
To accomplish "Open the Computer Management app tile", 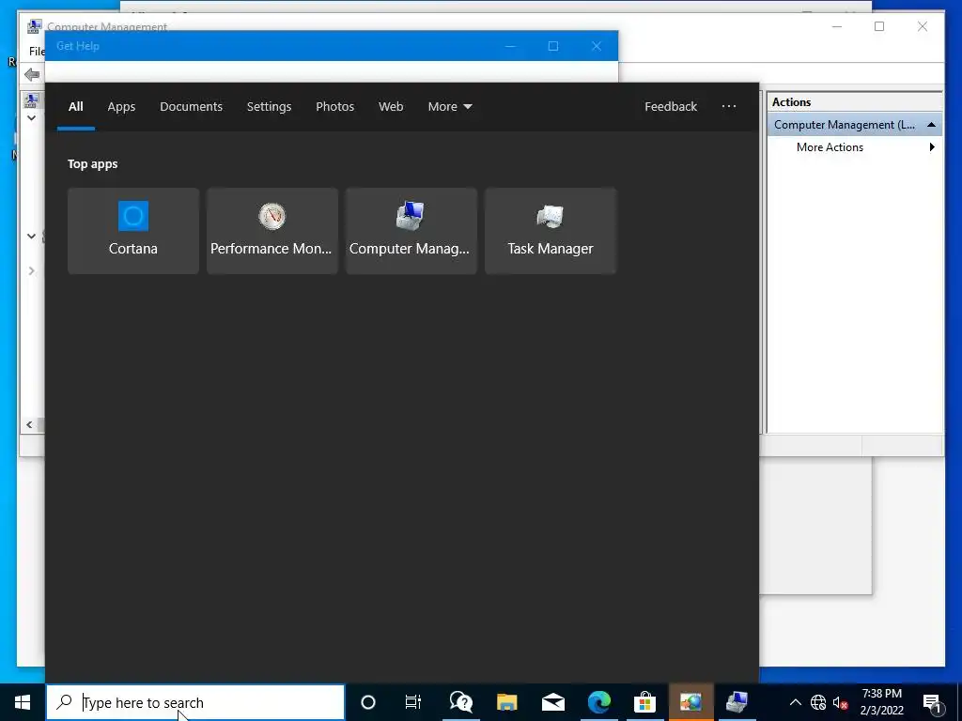I will click(x=411, y=231).
